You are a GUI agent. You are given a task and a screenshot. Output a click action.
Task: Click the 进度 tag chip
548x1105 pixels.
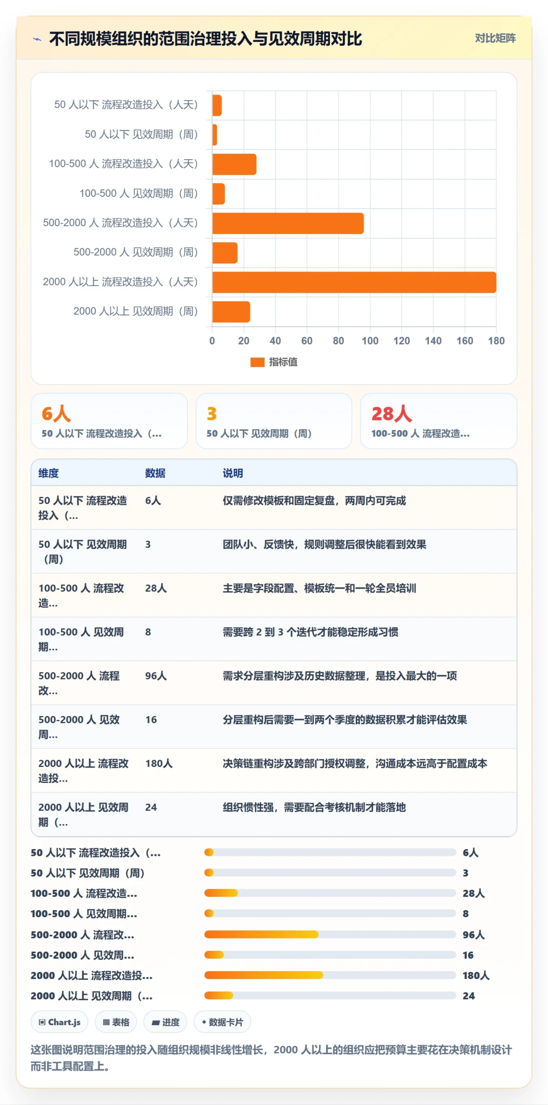[x=165, y=1022]
